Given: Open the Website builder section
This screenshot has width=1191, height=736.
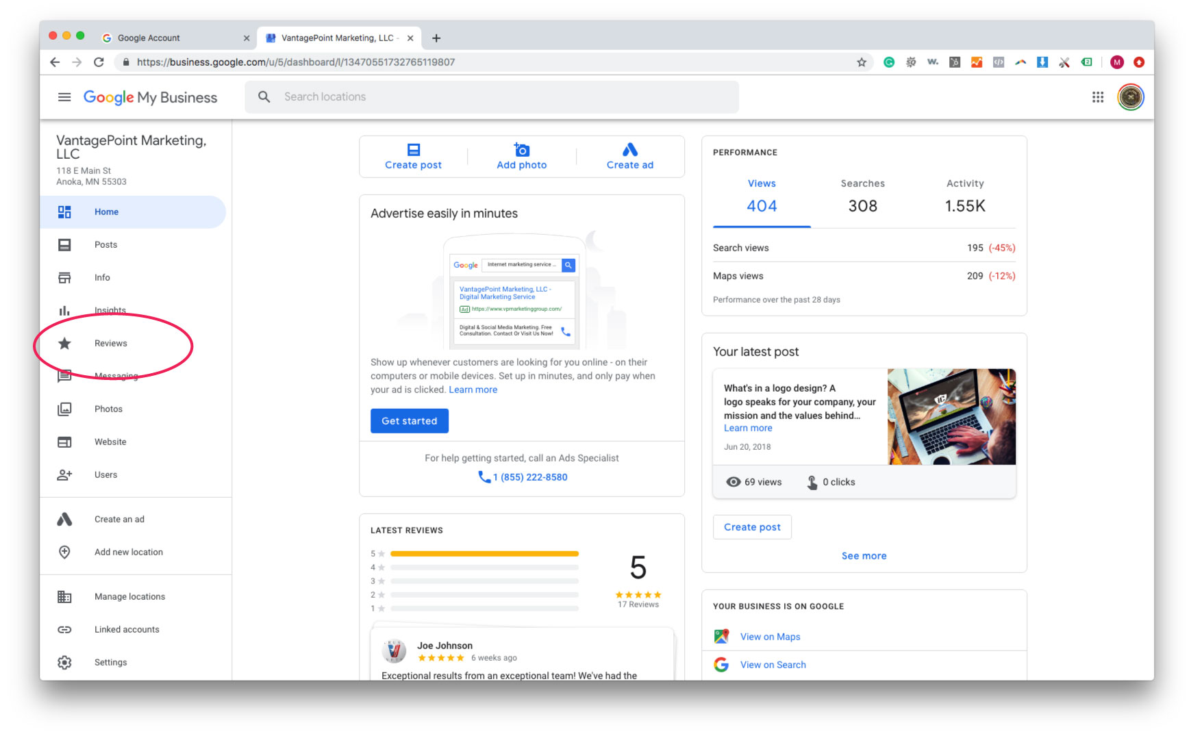Looking at the screenshot, I should [x=110, y=442].
